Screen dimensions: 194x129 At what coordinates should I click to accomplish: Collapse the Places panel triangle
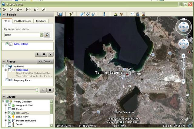point(4,61)
